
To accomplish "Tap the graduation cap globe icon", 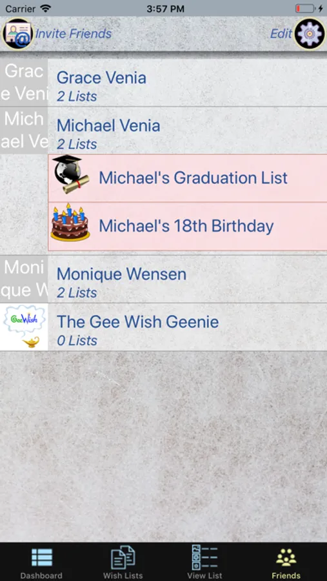I will (70, 174).
